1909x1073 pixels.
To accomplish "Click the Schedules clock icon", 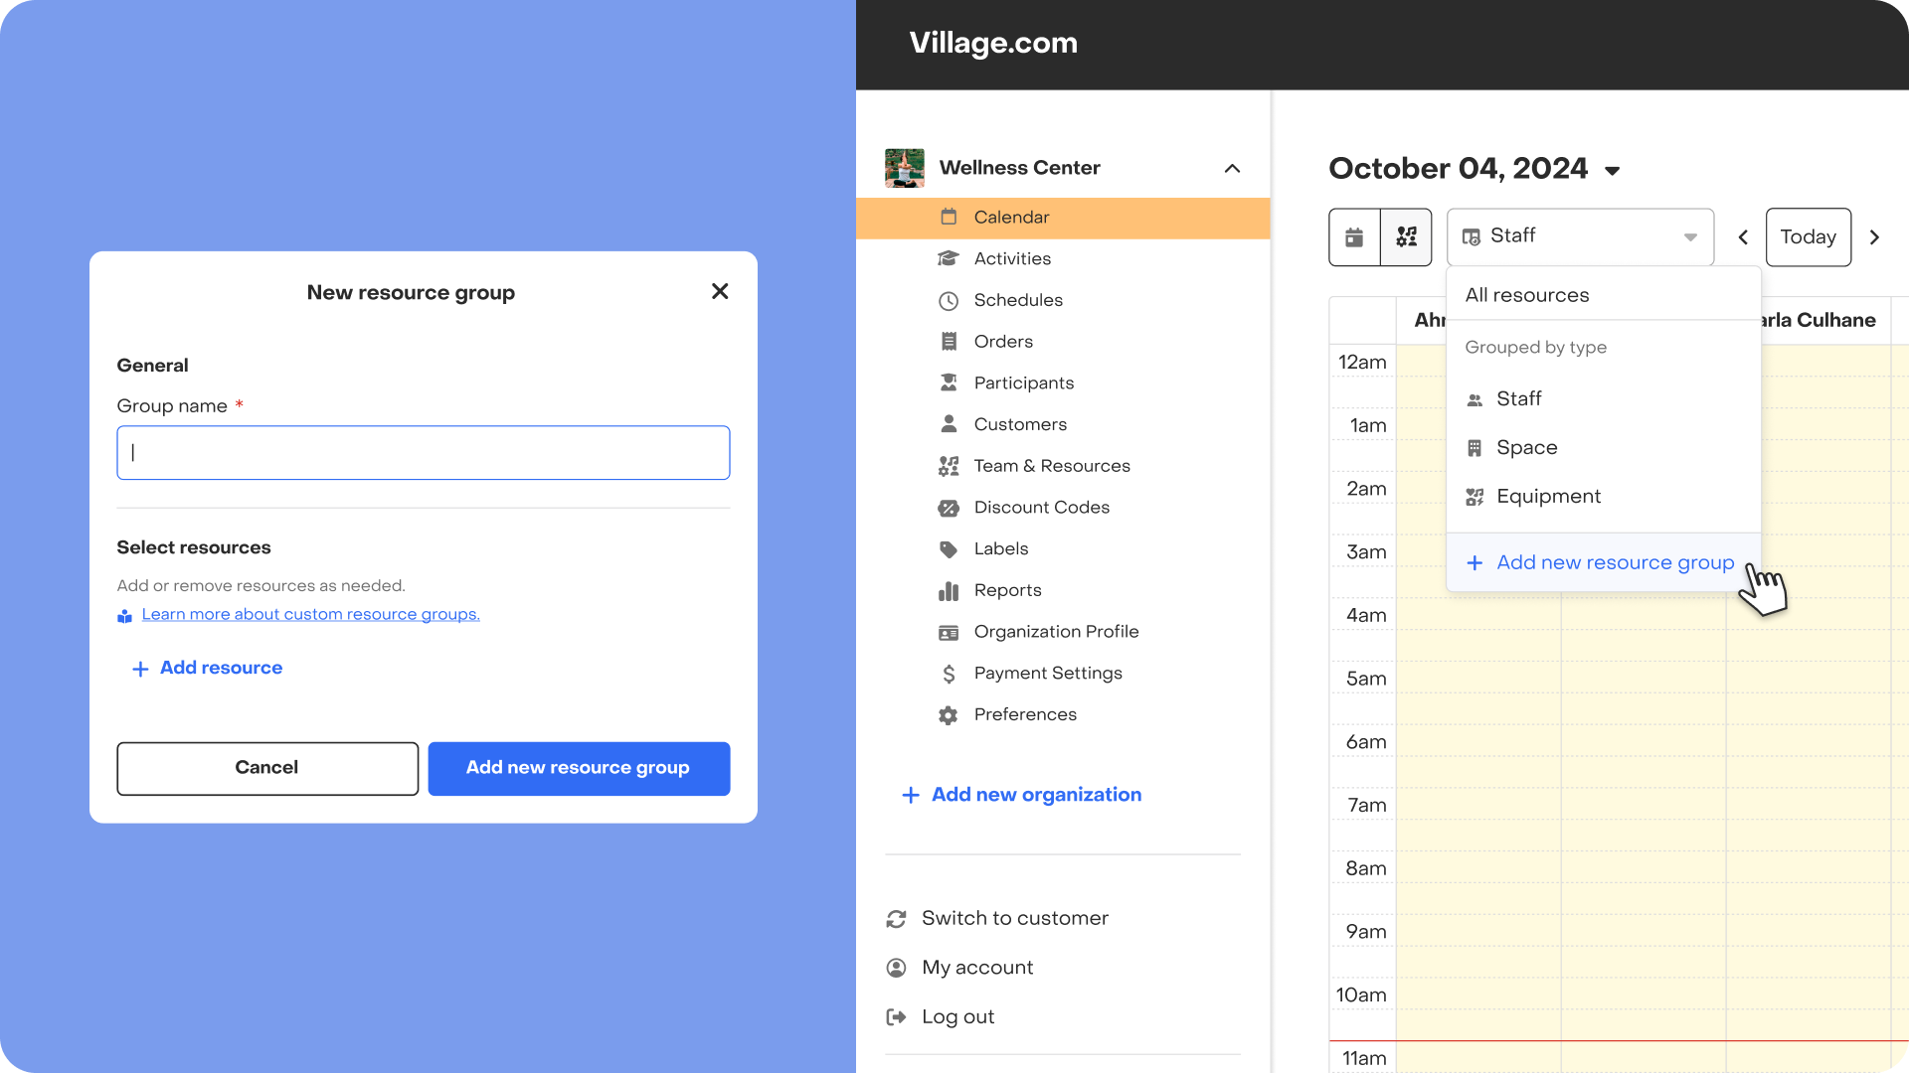I will tap(949, 301).
